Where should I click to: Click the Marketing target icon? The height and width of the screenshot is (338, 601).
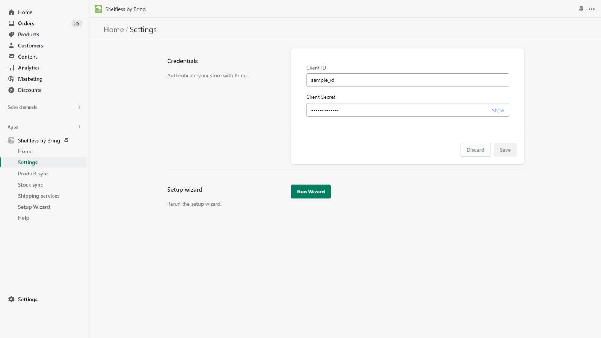pos(11,79)
